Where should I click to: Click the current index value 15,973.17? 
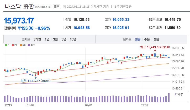coord(19,21)
